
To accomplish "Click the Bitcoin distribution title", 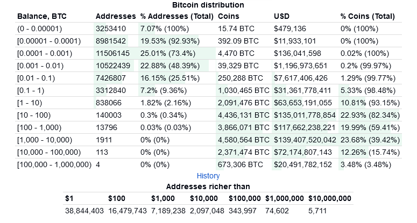I will pos(208,5).
